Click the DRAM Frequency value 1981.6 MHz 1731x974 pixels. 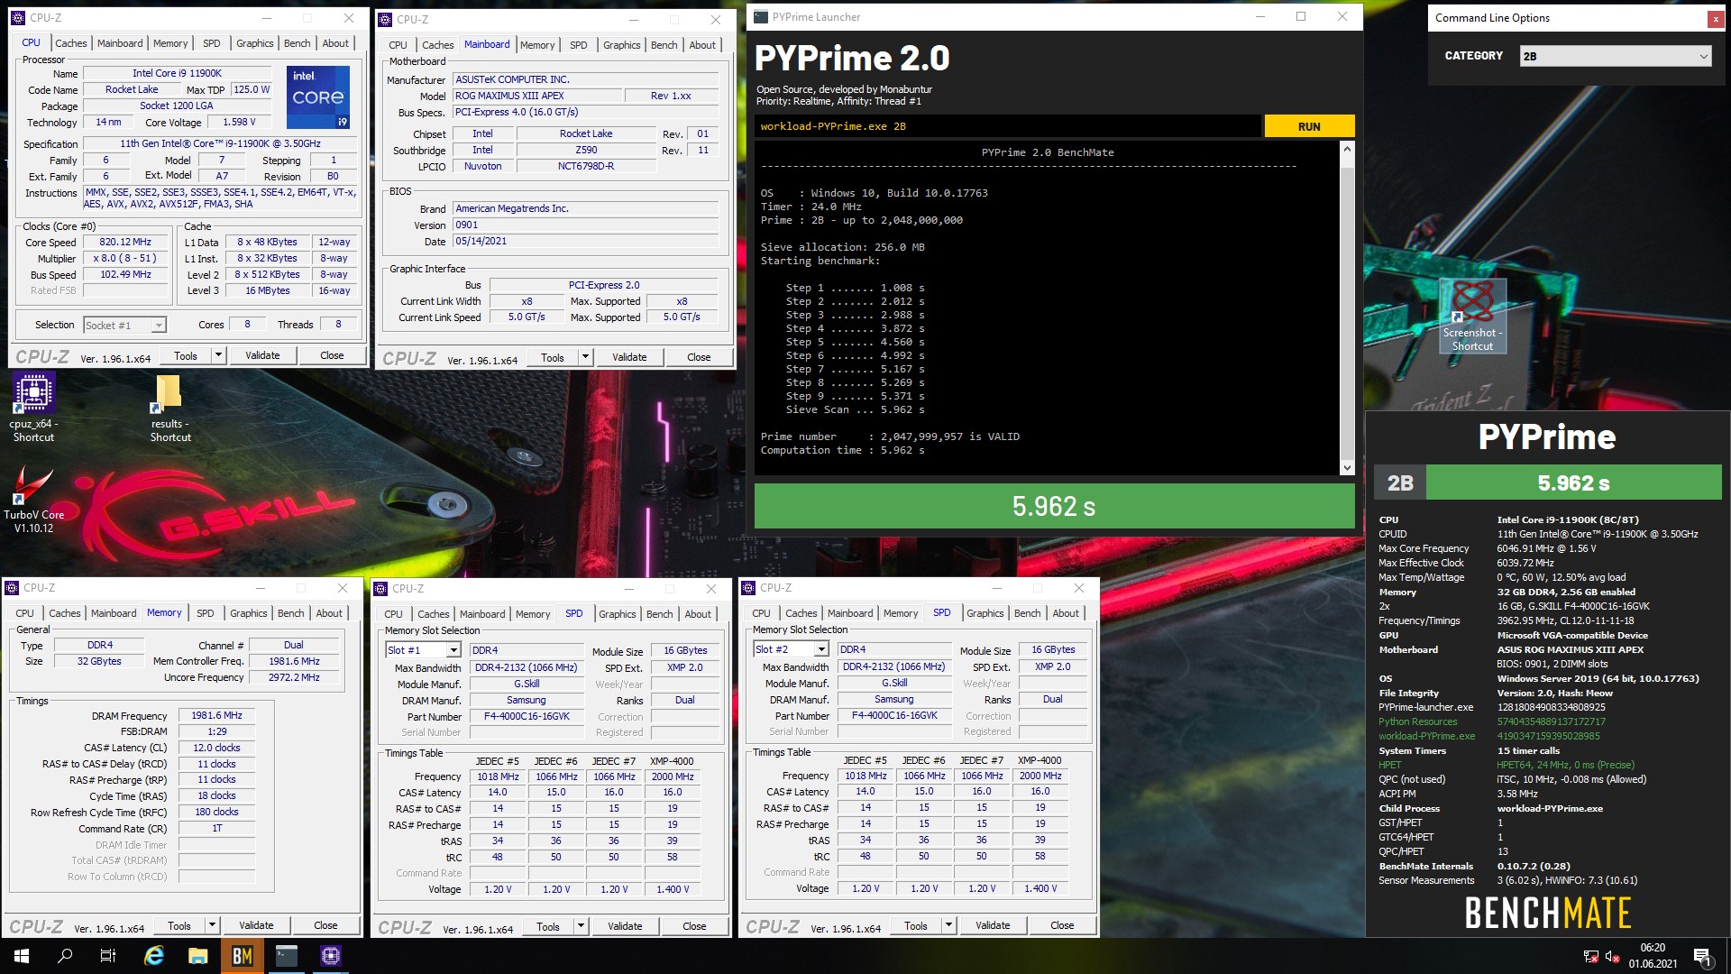(x=217, y=715)
